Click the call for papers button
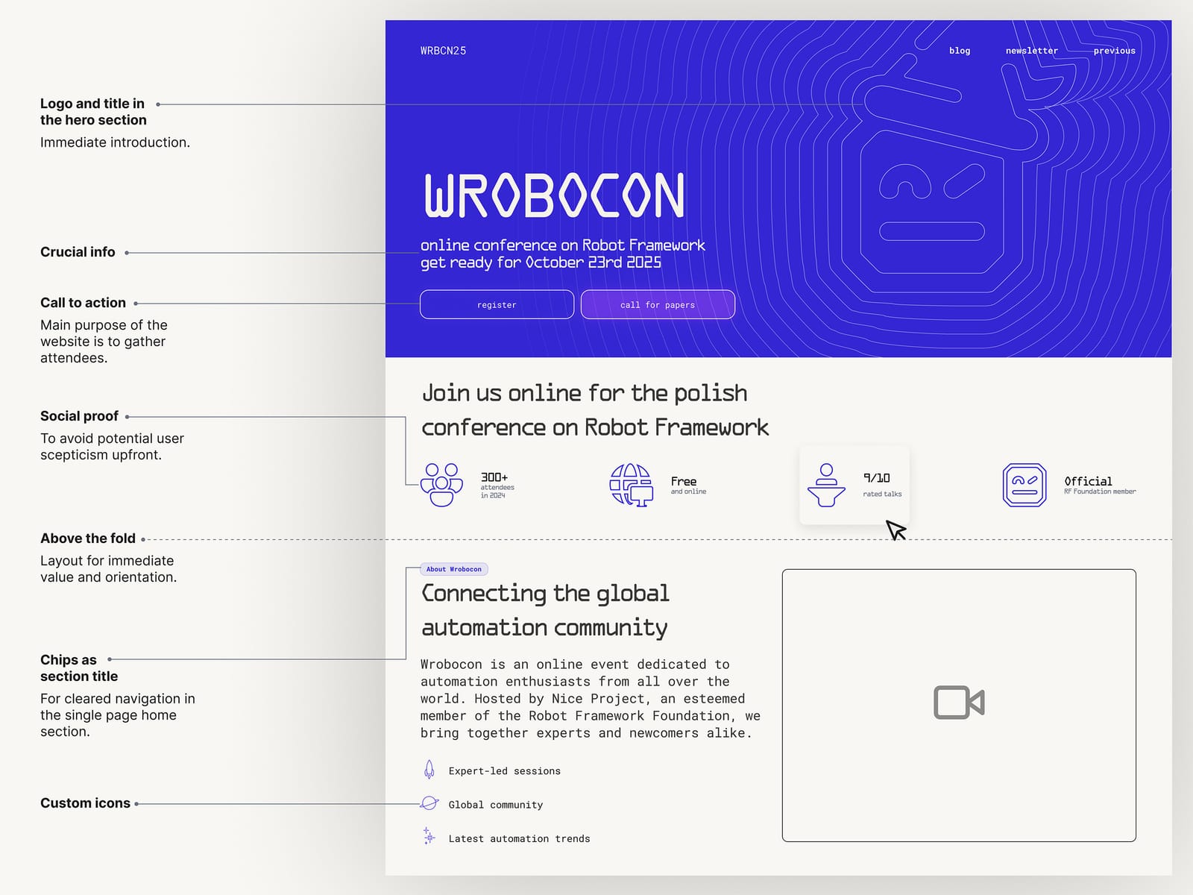The image size is (1193, 895). (x=658, y=304)
